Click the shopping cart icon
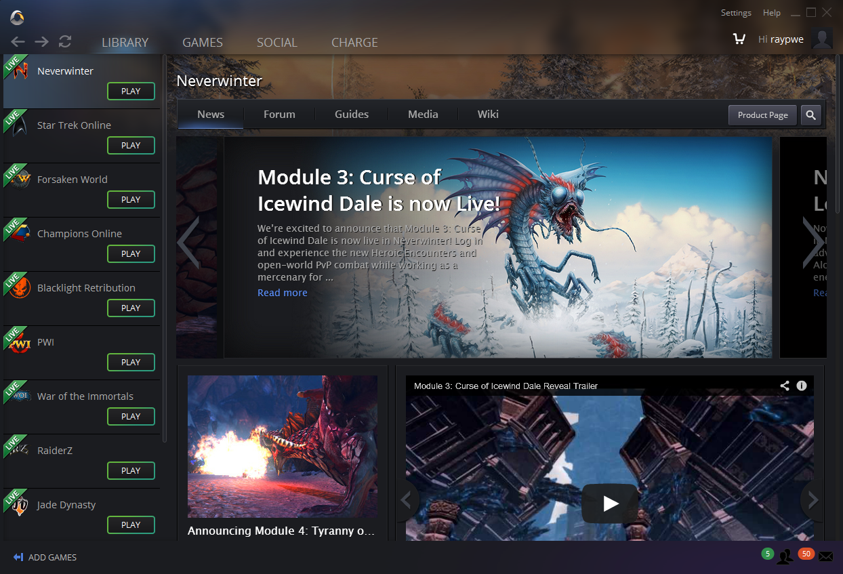The width and height of the screenshot is (843, 574). [739, 39]
